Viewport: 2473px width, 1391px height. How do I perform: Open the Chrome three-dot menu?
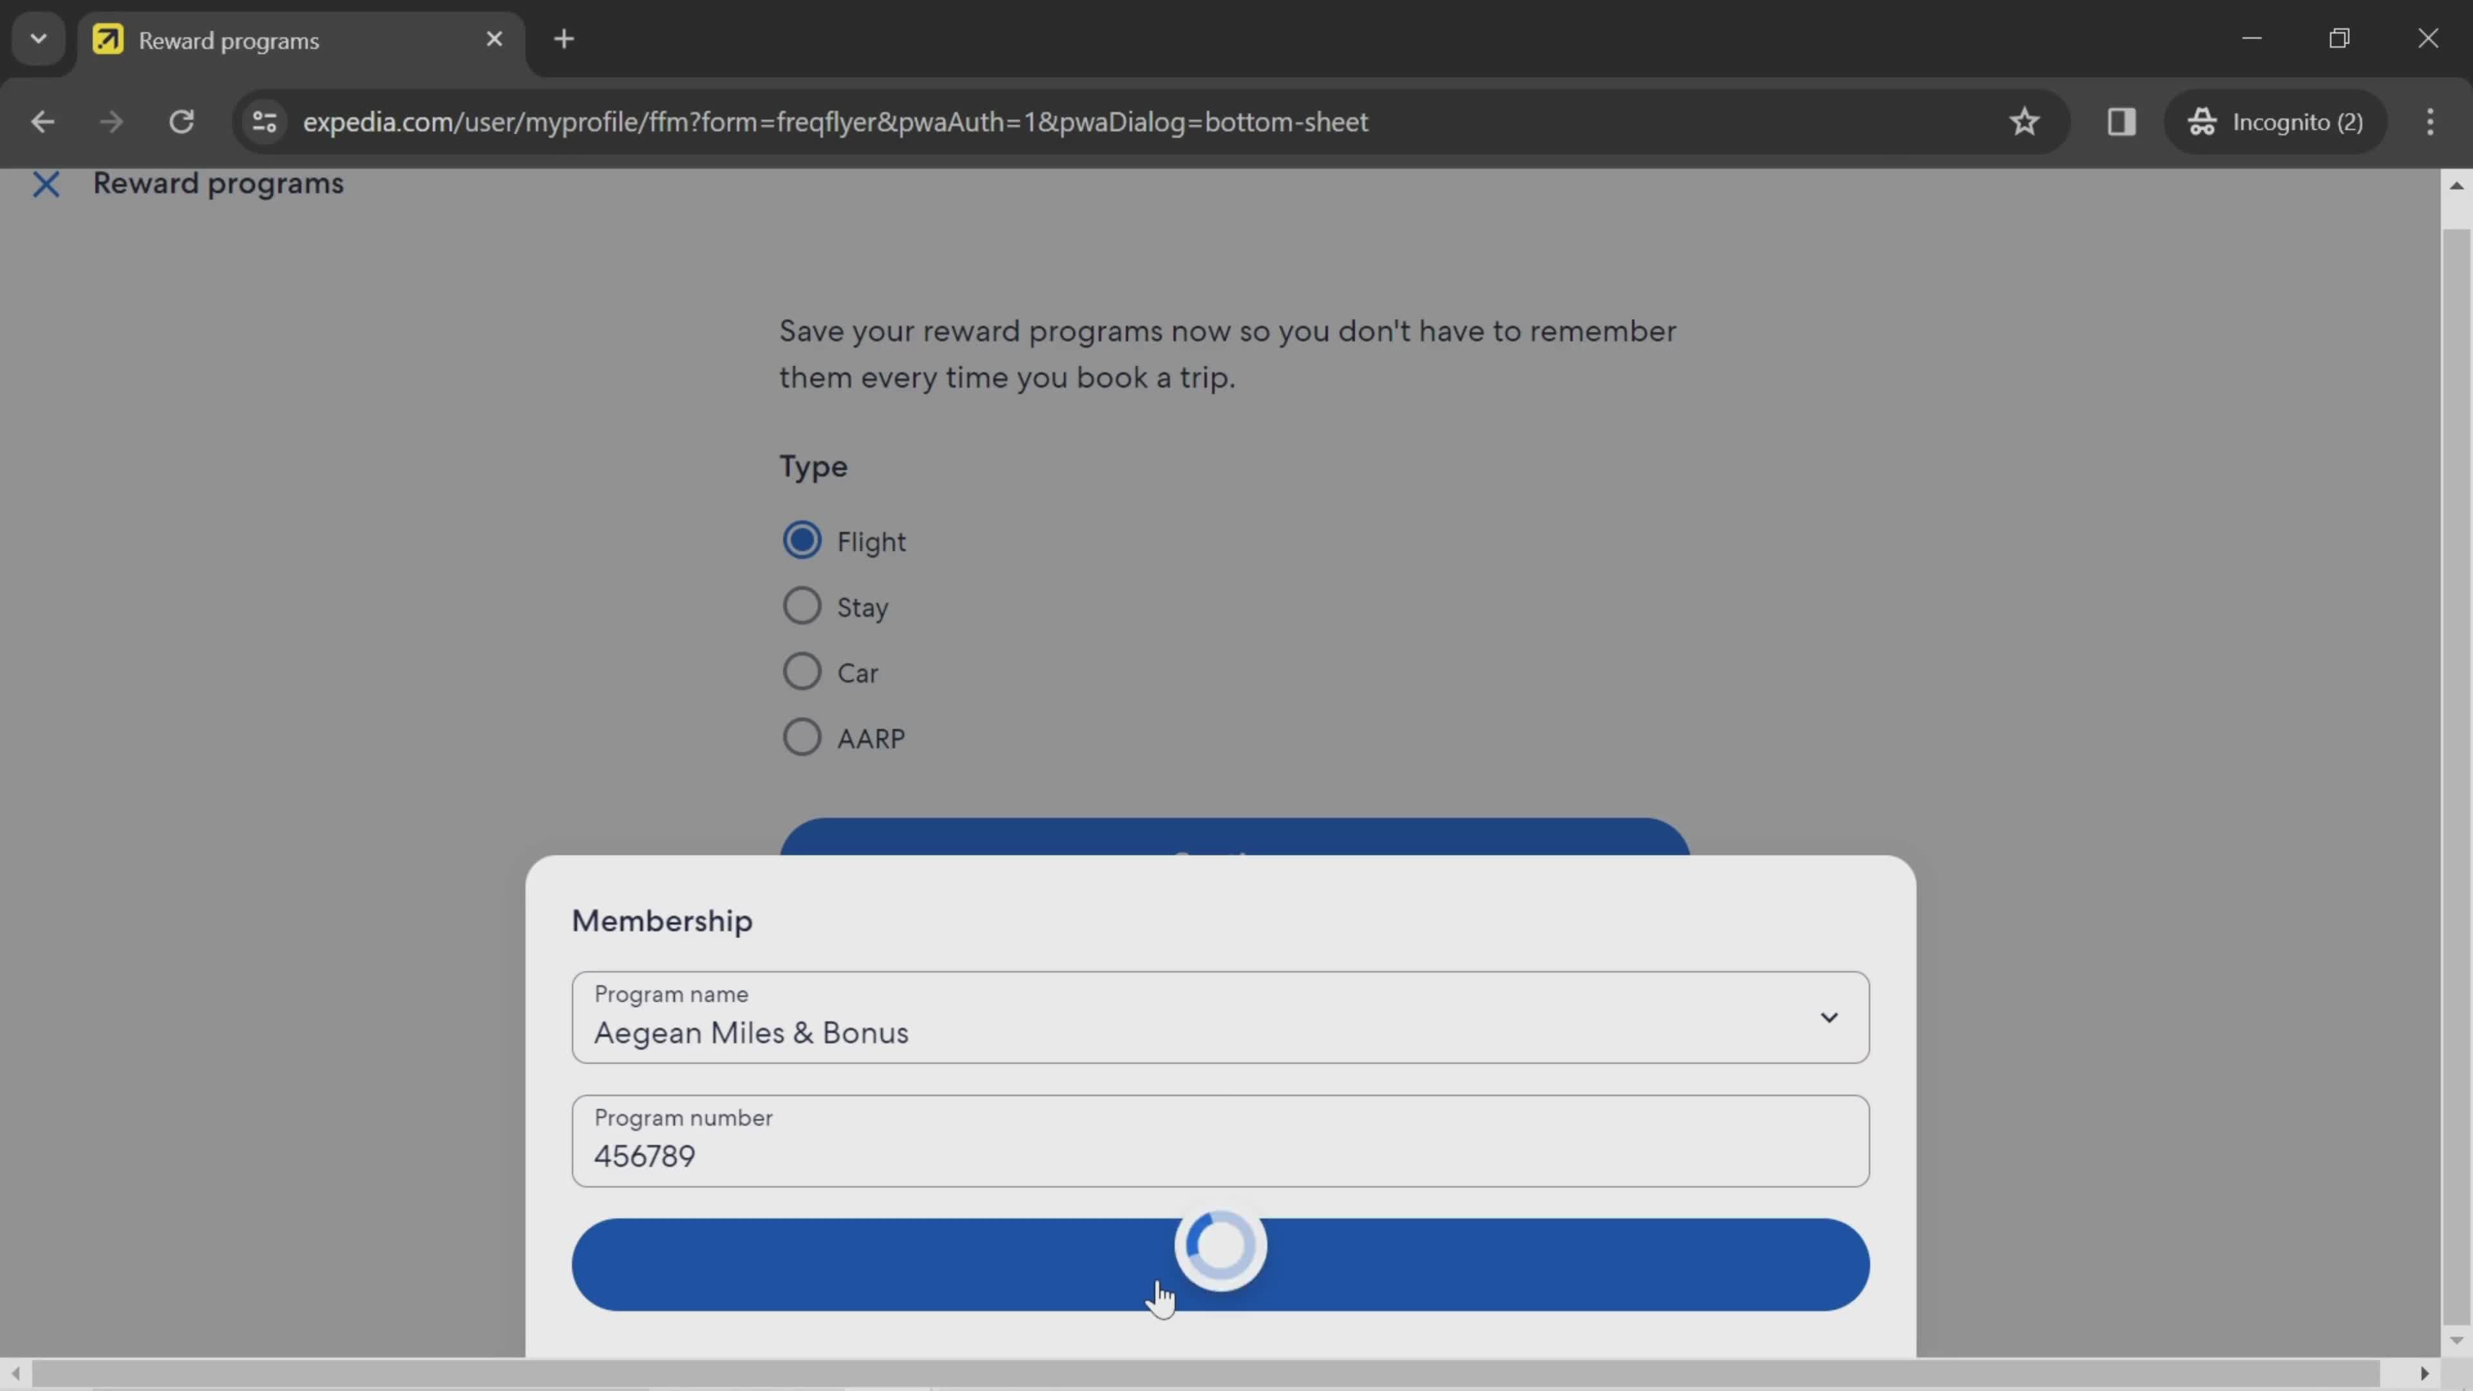[2430, 122]
